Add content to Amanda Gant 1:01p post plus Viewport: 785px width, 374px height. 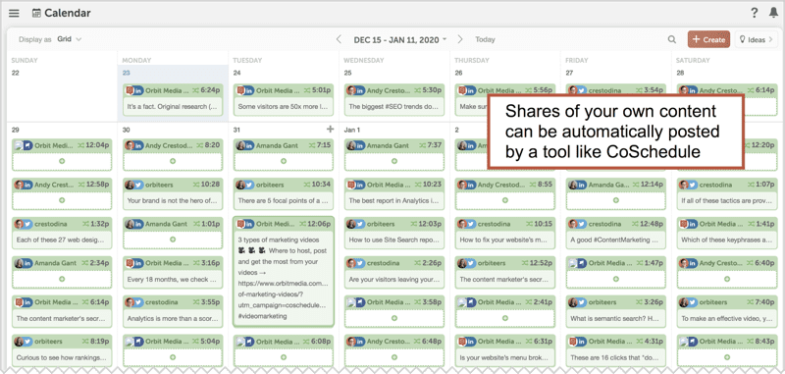click(173, 240)
